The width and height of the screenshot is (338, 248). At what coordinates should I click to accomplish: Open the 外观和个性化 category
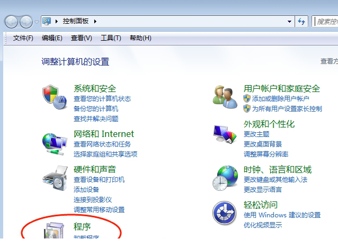269,124
